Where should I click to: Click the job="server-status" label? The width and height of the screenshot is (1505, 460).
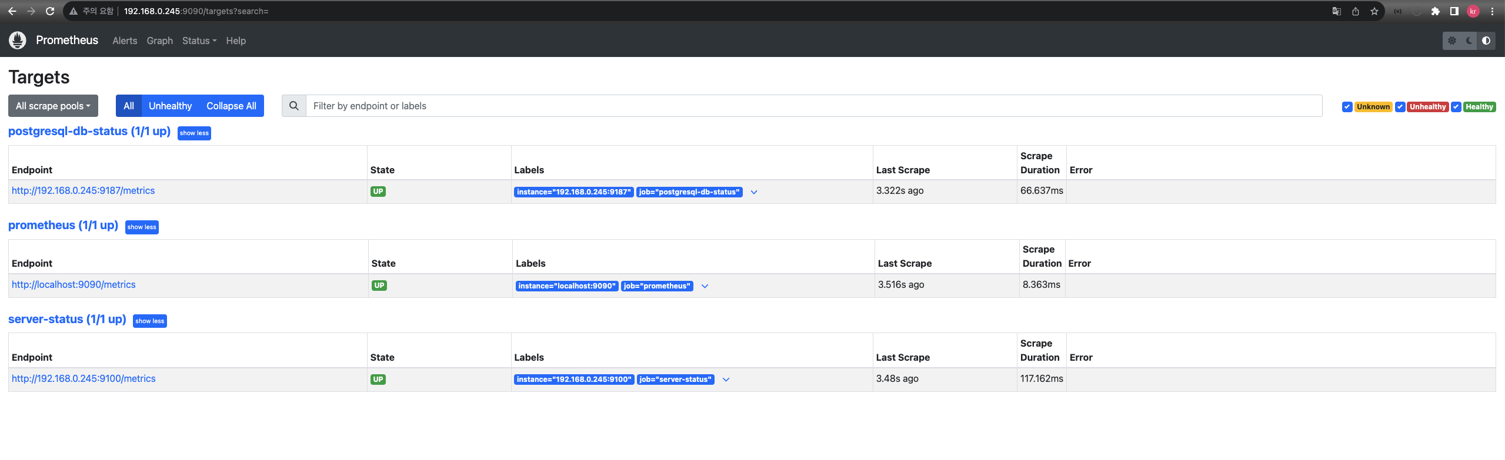click(x=675, y=380)
